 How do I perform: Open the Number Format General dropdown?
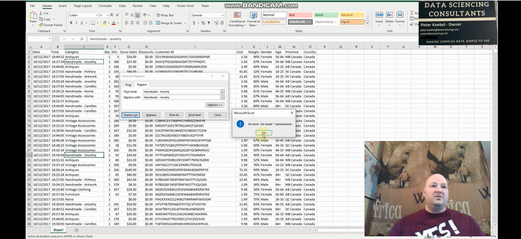pyautogui.click(x=224, y=15)
